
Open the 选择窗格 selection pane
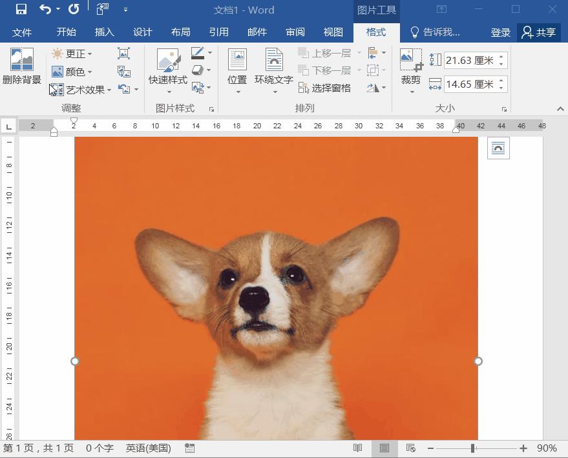[x=325, y=88]
